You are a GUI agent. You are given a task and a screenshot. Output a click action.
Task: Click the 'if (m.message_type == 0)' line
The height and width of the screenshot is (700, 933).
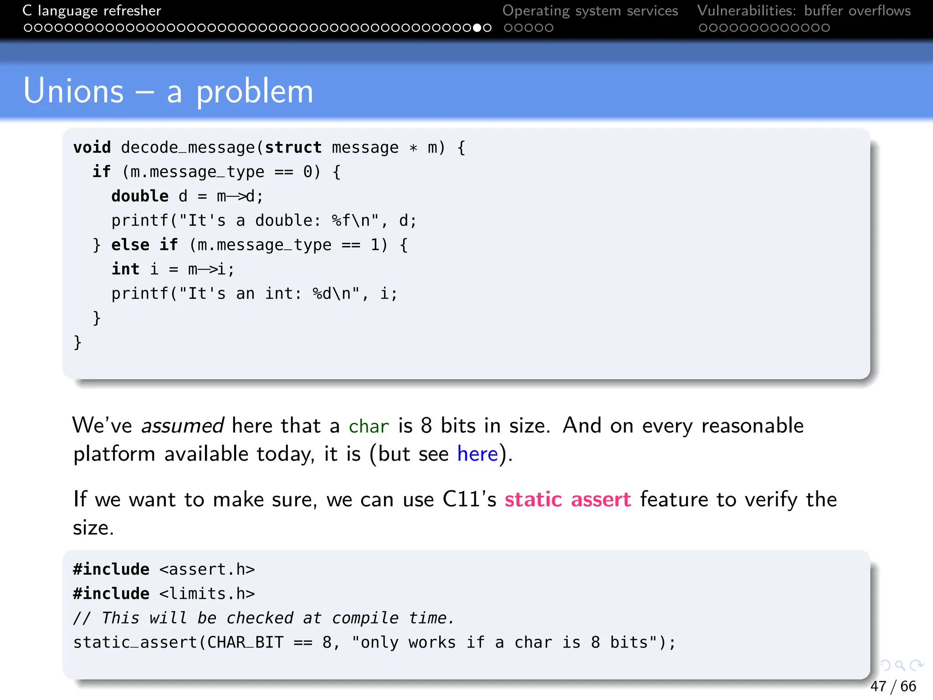tap(216, 172)
